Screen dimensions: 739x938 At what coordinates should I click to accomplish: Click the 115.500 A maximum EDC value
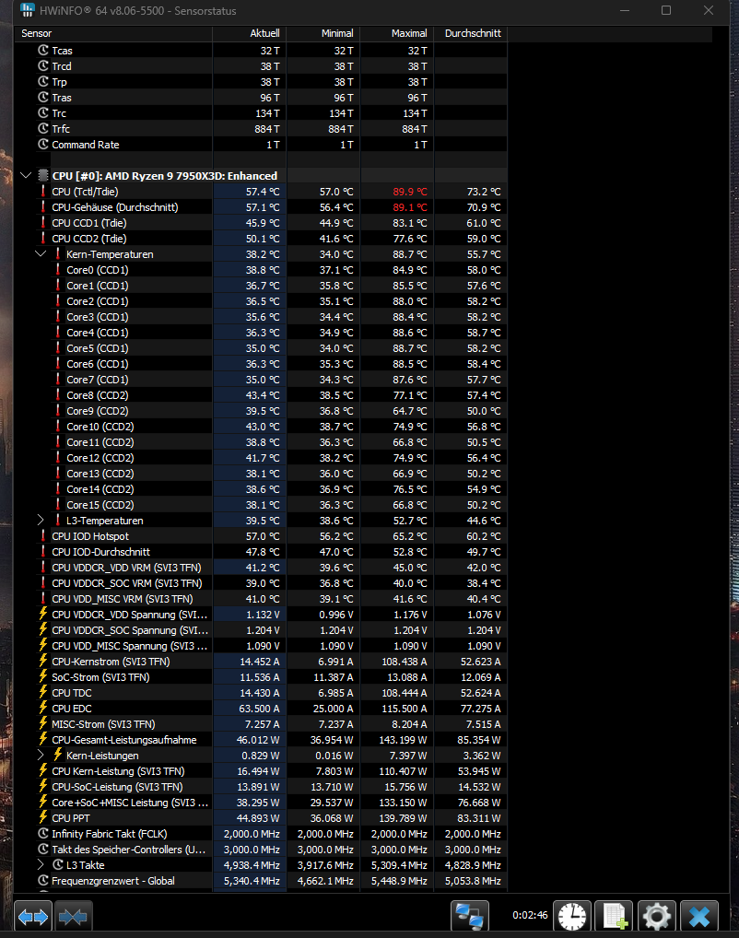[x=405, y=709]
